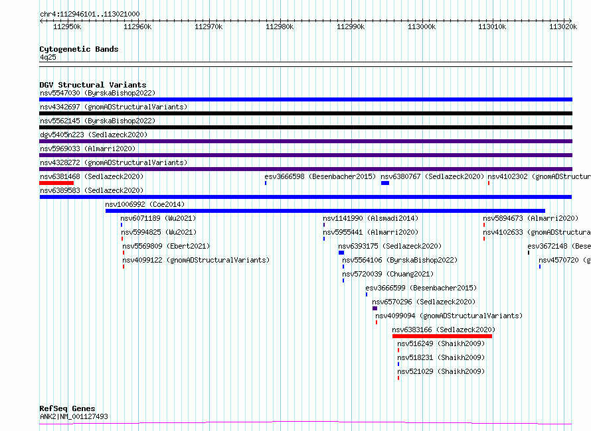Click nsv5994825 (Wu2021) label
591x431 pixels.
coord(159,232)
